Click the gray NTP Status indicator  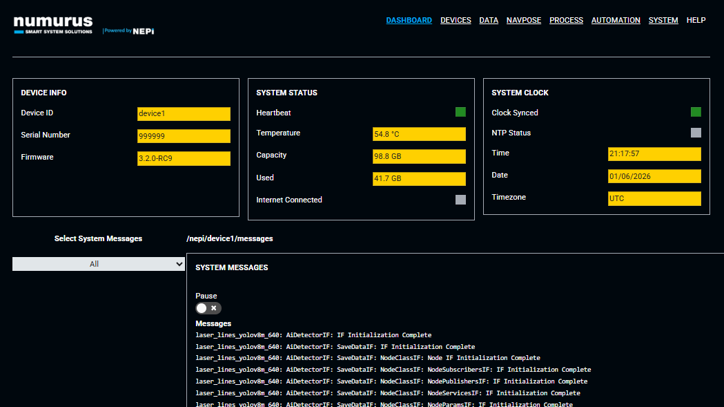(696, 133)
